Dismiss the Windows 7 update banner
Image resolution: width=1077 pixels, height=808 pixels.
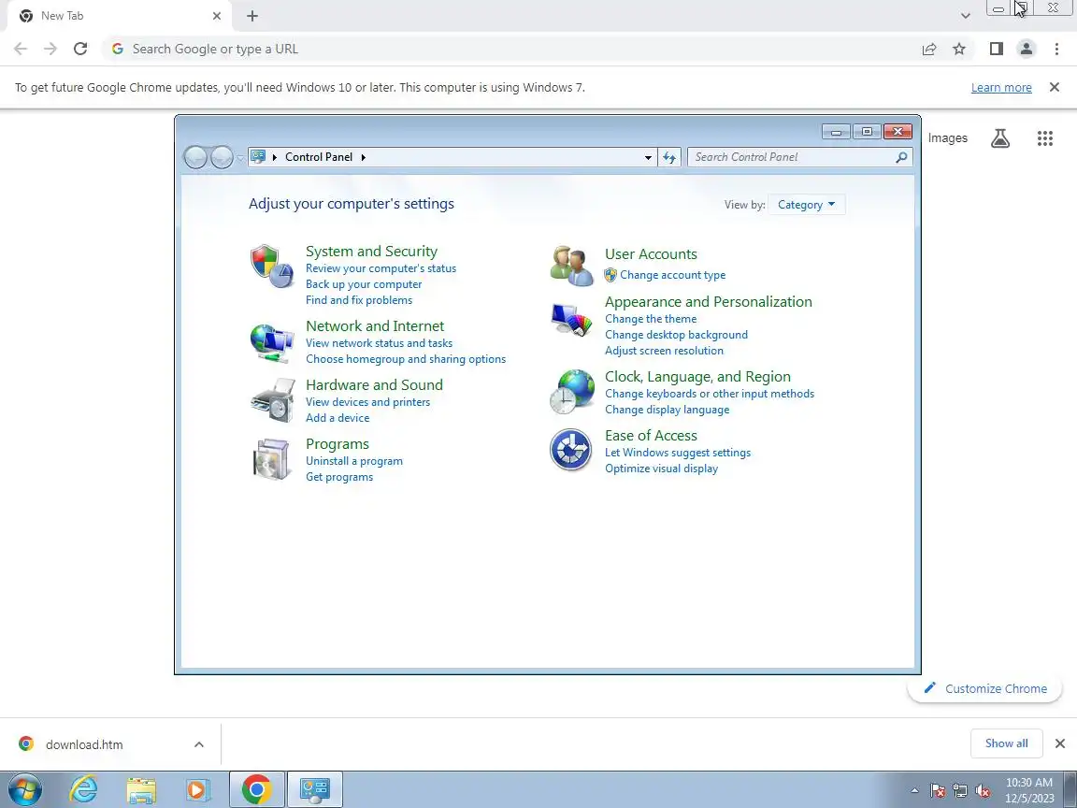pos(1055,87)
